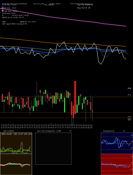Click the thick blue 20 day EMA line
Viewport: 133px width, 175px height.
point(63,50)
